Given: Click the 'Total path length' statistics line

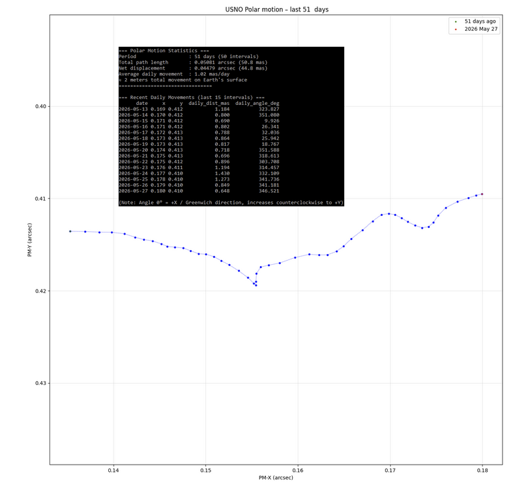Looking at the screenshot, I should point(193,62).
